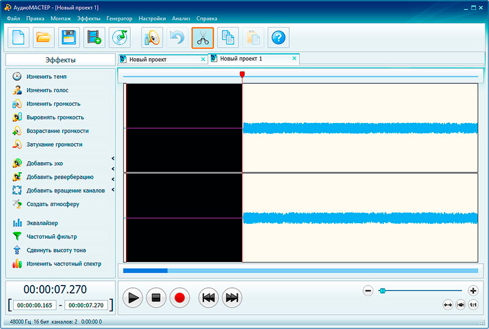This screenshot has width=489, height=329.
Task: Open the Анализ menu
Action: pos(181,18)
